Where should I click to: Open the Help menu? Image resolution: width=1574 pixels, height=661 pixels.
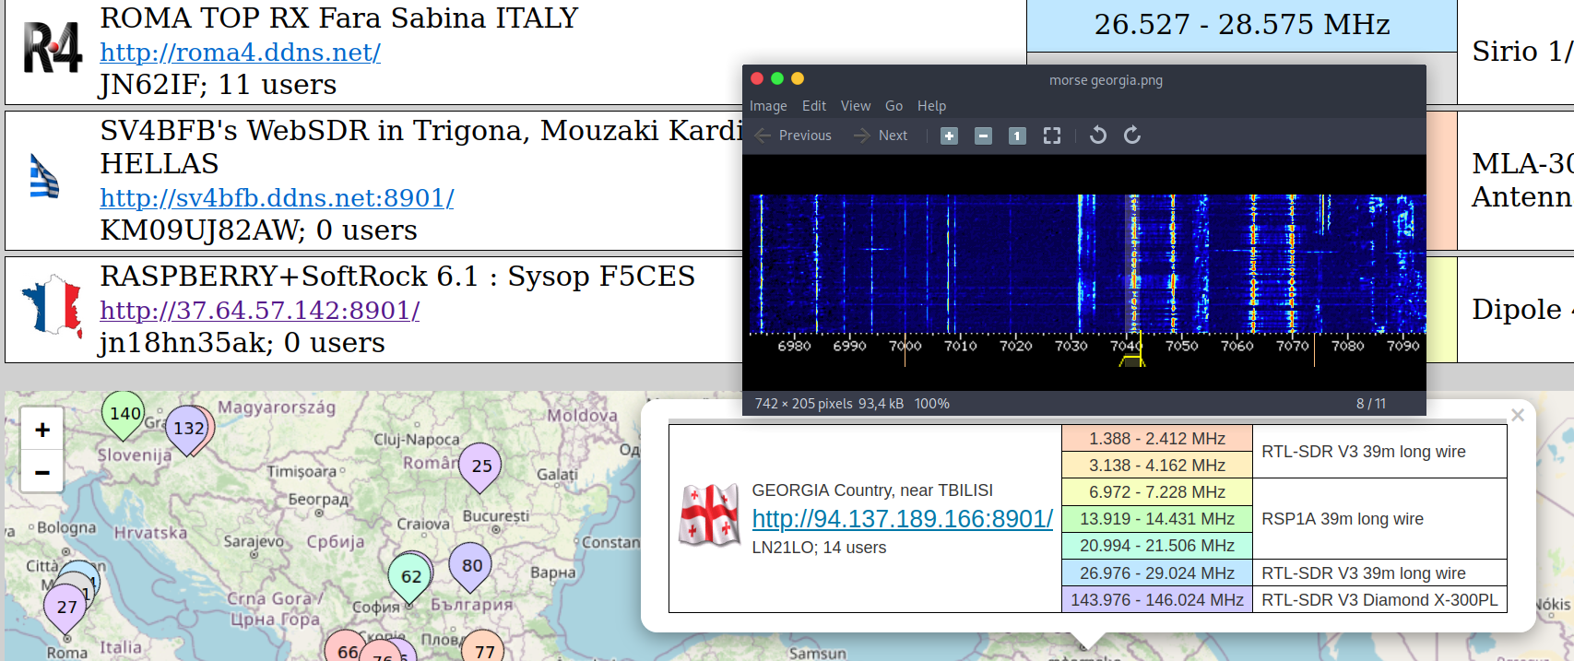(931, 106)
